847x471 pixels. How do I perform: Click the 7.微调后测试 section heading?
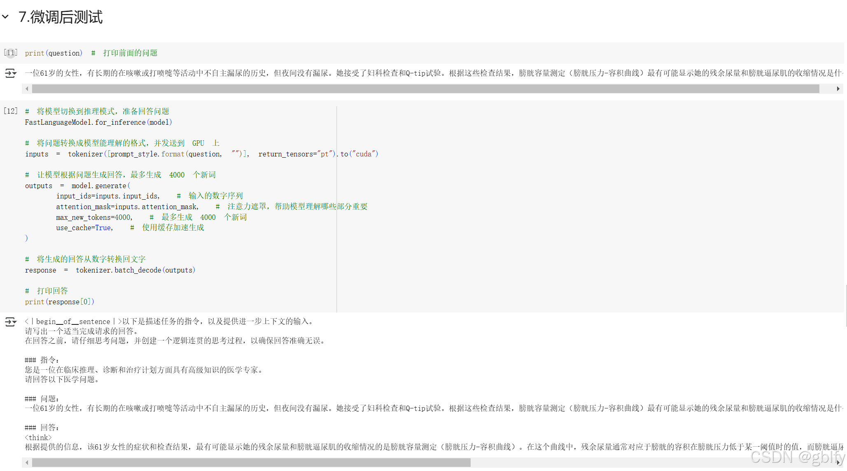pyautogui.click(x=61, y=17)
